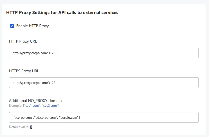
Task: Place cursor on "purple.com" in NO_PROXY field
Action: [x=69, y=118]
